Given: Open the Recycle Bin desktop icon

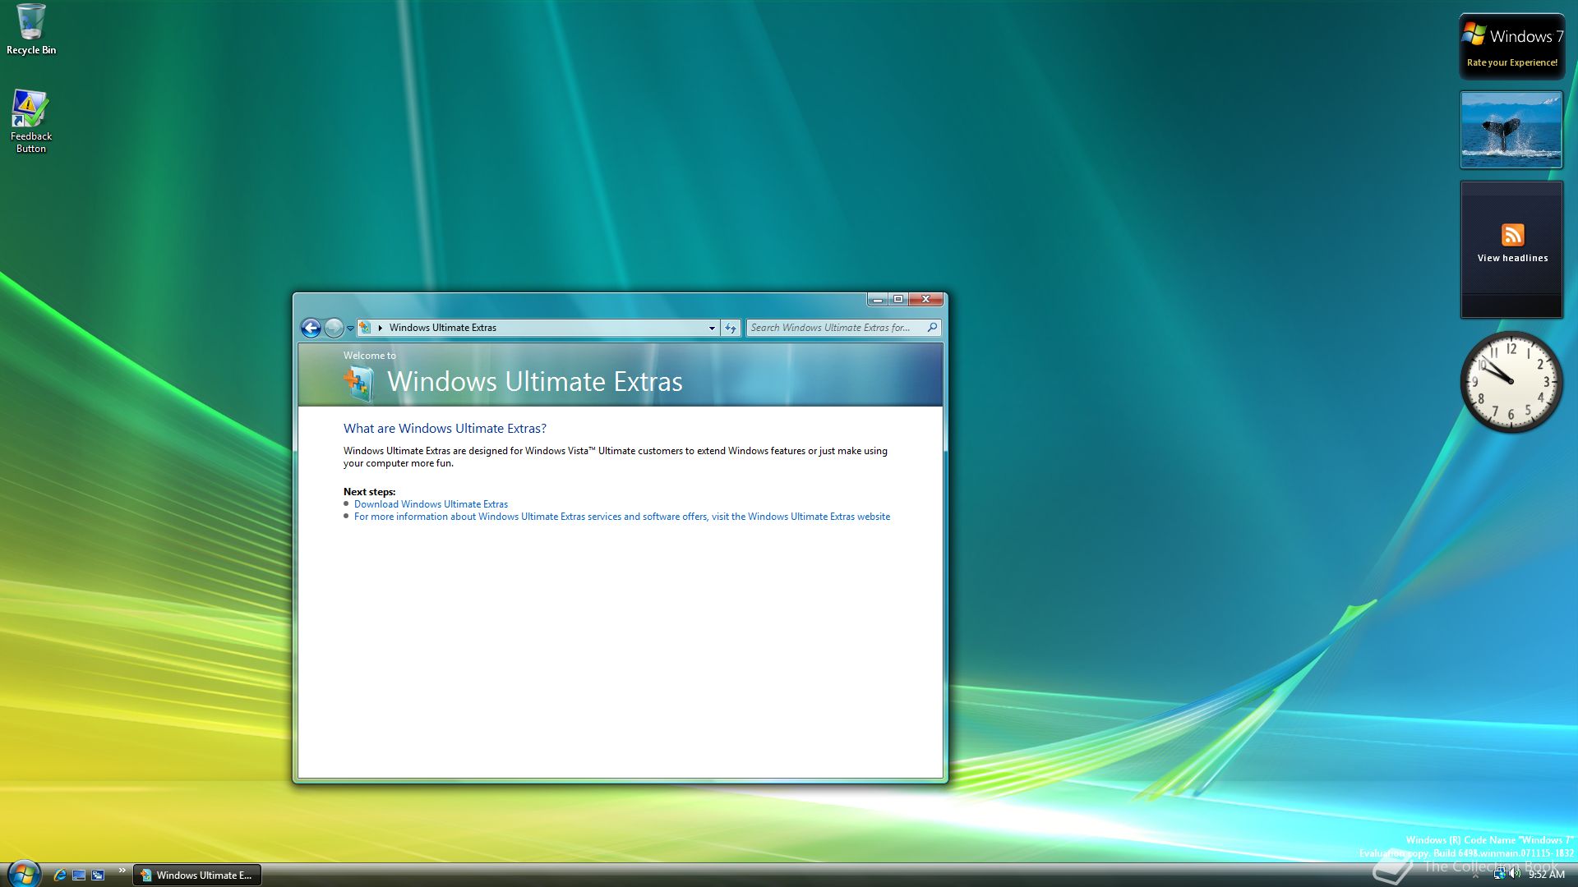Looking at the screenshot, I should click(31, 30).
